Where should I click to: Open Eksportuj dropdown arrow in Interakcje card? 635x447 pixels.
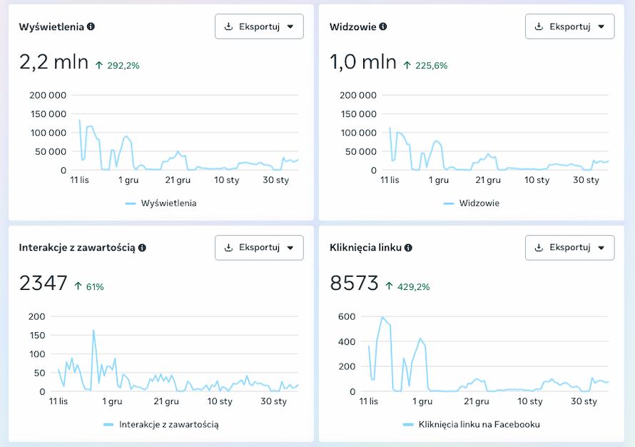(290, 248)
